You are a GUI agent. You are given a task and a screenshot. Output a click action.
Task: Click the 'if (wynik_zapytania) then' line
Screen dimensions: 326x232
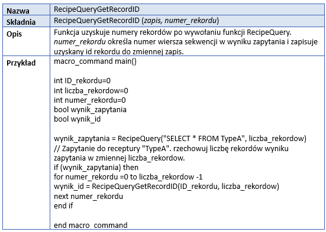96,168
